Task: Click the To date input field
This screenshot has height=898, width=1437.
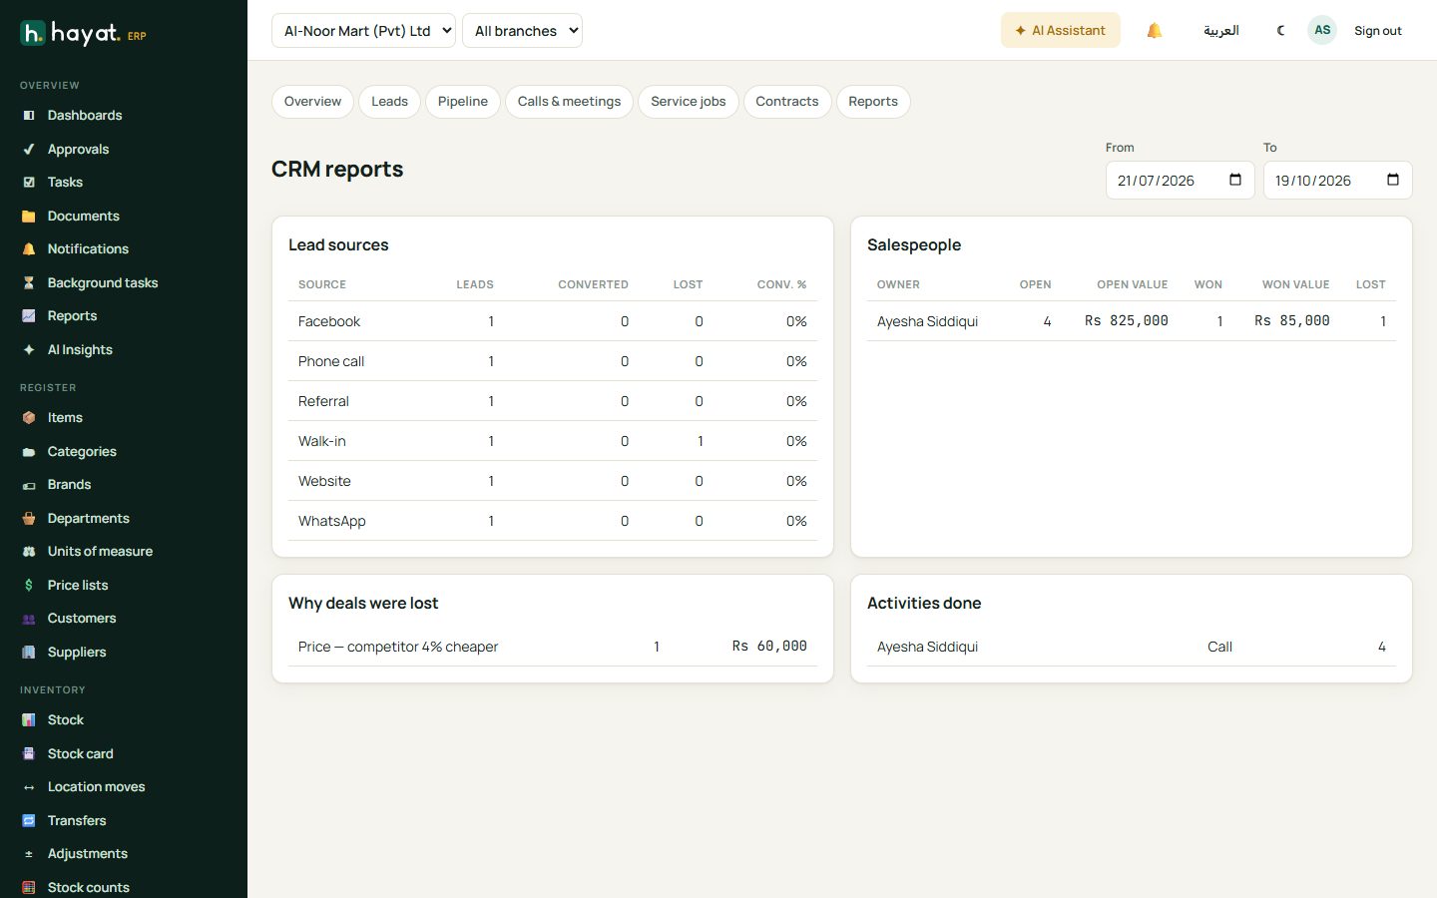Action: [x=1337, y=181]
